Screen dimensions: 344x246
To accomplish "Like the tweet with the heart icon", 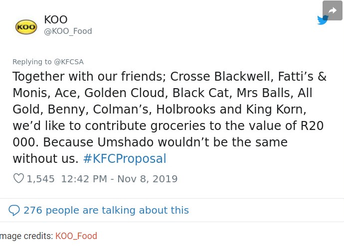I will (18, 179).
